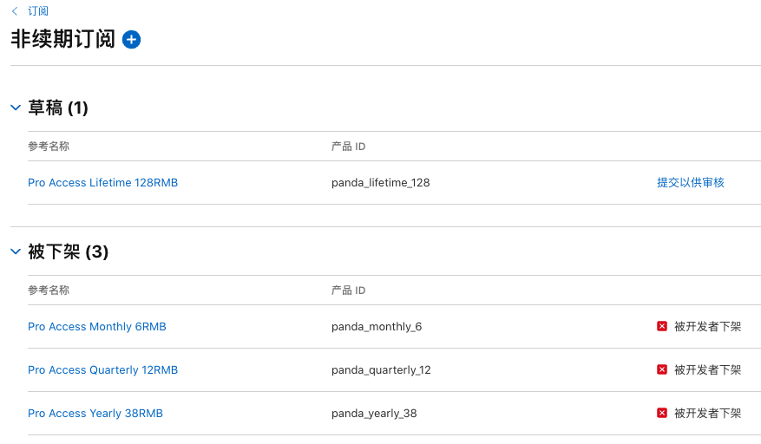Image resolution: width=761 pixels, height=444 pixels.
Task: Open Pro Access Quarterly 12RMB
Action: (x=102, y=369)
